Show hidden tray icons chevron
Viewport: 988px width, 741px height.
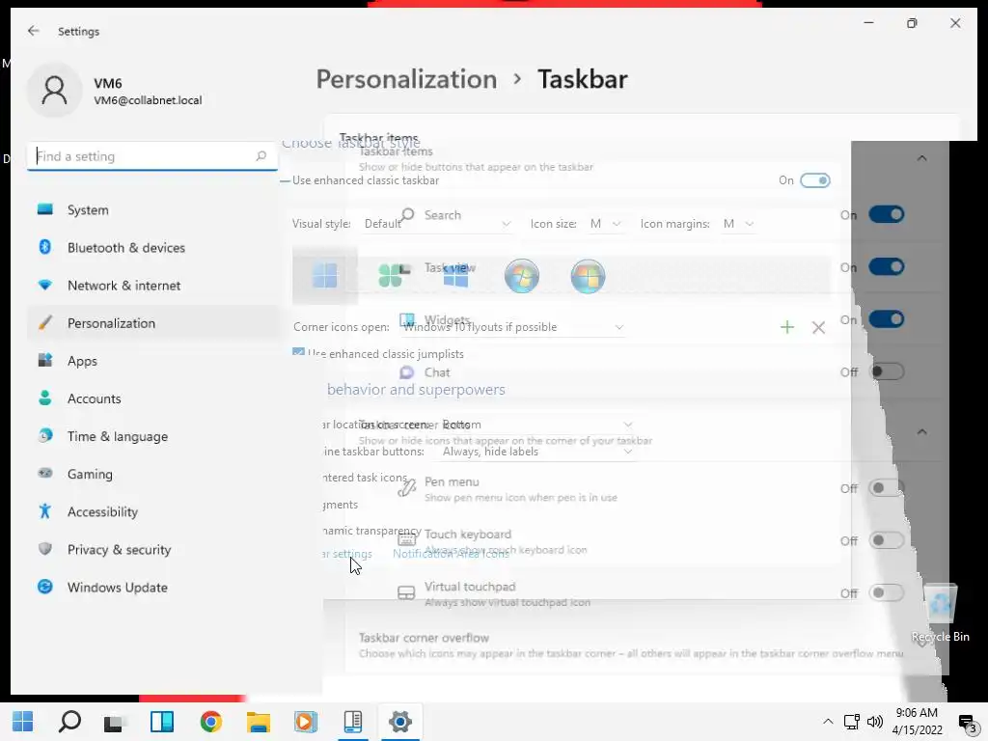(x=828, y=722)
